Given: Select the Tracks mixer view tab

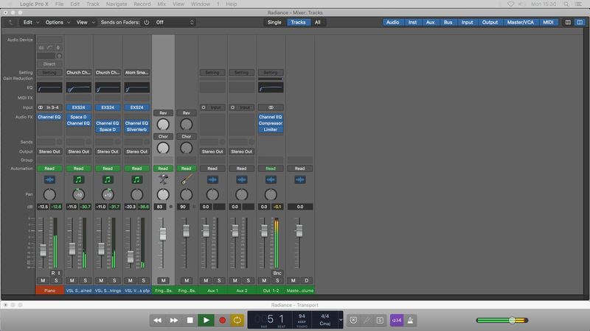Looking at the screenshot, I should coord(298,22).
